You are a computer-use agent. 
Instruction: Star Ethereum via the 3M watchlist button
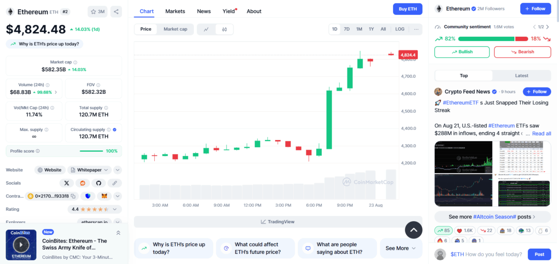(98, 12)
